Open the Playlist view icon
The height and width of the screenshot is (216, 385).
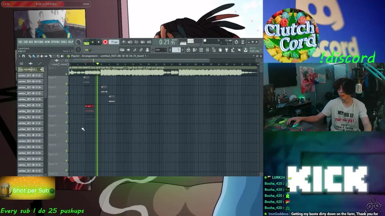(188, 50)
